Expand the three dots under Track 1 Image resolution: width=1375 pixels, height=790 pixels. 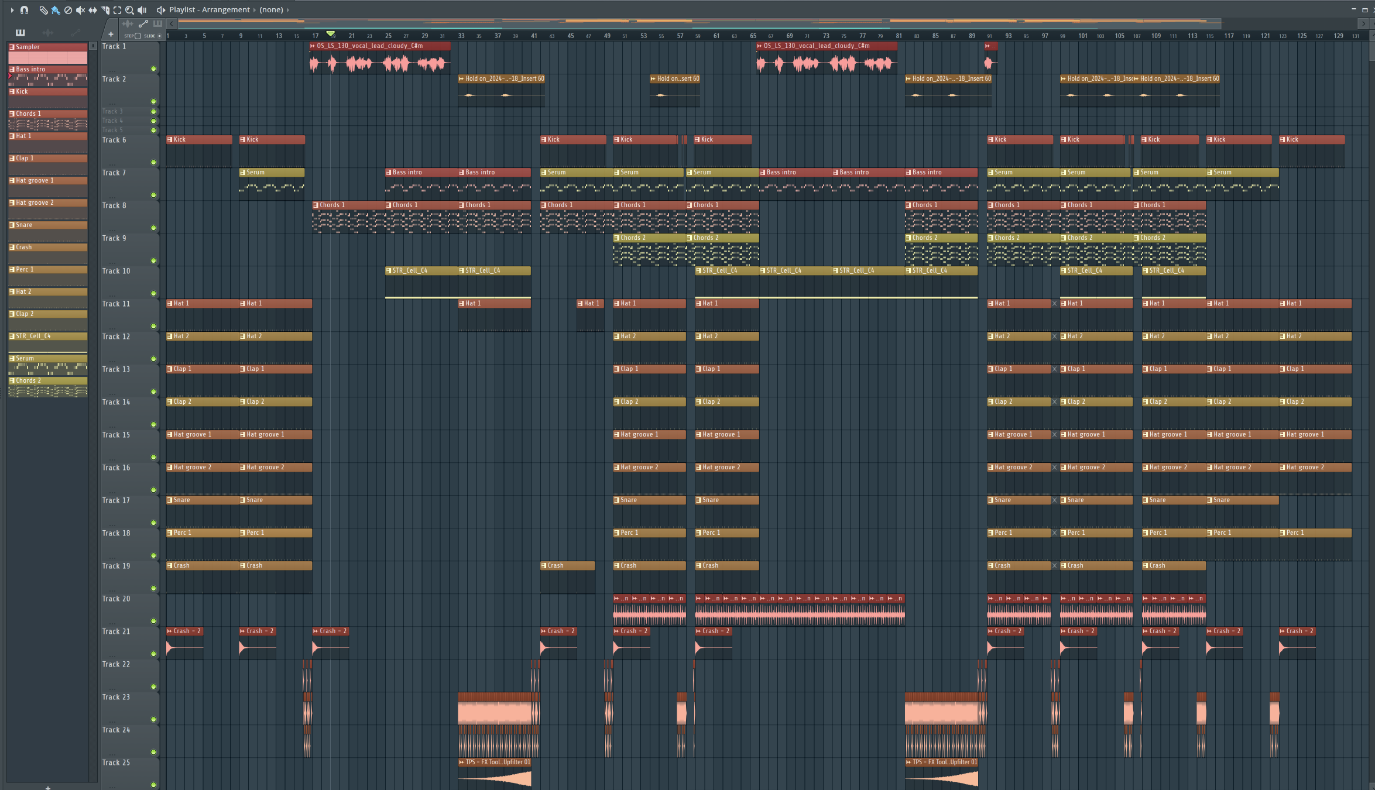pyautogui.click(x=112, y=70)
